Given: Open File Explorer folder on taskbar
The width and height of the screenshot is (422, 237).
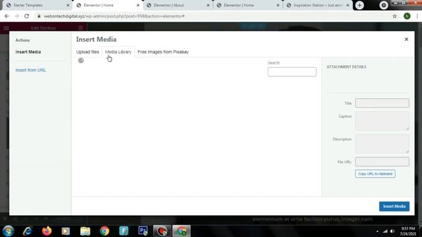Looking at the screenshot, I should (x=85, y=231).
